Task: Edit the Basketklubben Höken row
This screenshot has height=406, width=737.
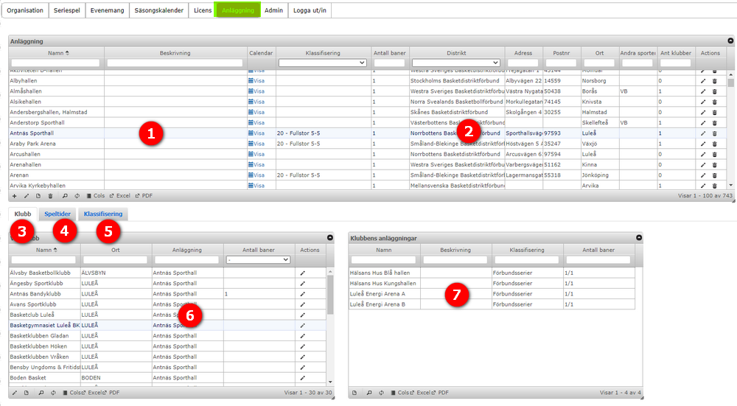Action: (x=303, y=346)
